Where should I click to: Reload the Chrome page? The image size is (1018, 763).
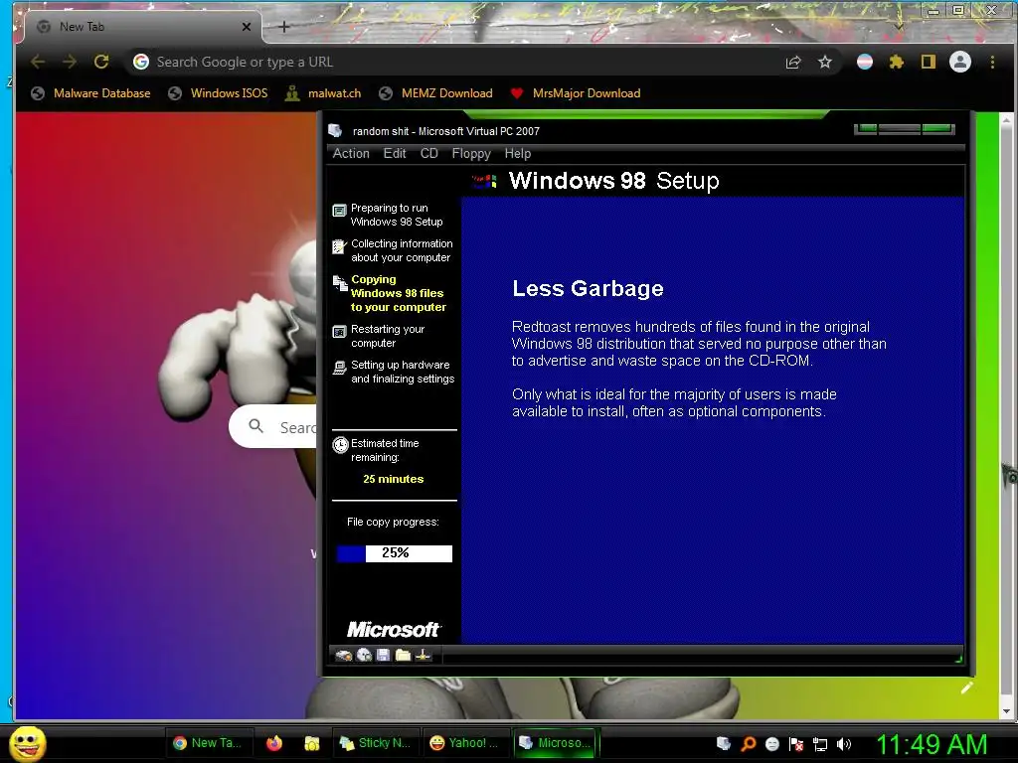tap(101, 62)
